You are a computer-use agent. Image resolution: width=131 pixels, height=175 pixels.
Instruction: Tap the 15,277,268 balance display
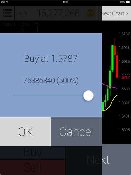coord(58,13)
